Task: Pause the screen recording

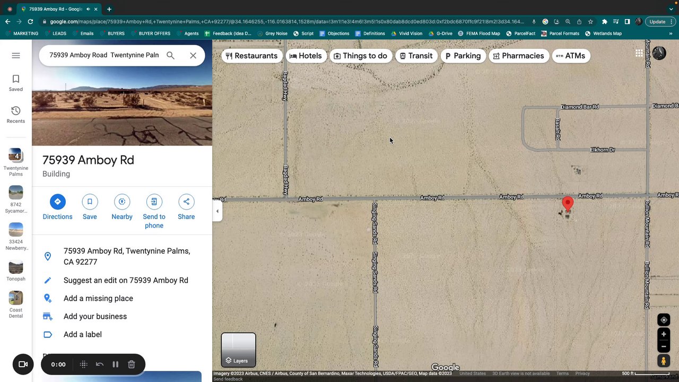Action: pyautogui.click(x=115, y=364)
